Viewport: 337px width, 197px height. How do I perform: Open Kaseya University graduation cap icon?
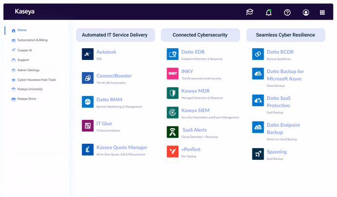click(x=250, y=12)
